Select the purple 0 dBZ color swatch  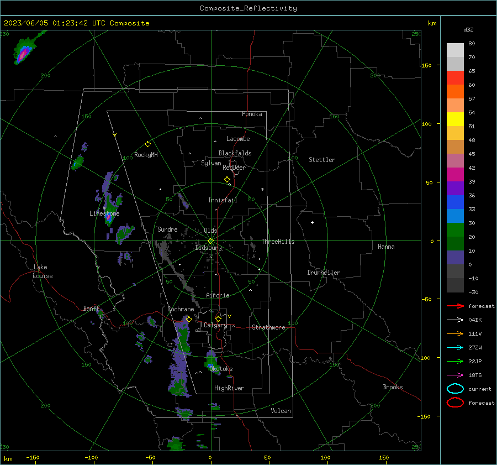click(x=455, y=257)
